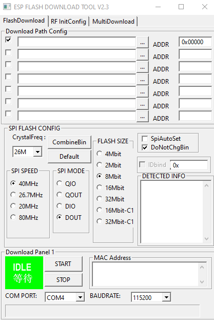This screenshot has width=214, height=320.
Task: Click the CombineBin button
Action: [69, 142]
